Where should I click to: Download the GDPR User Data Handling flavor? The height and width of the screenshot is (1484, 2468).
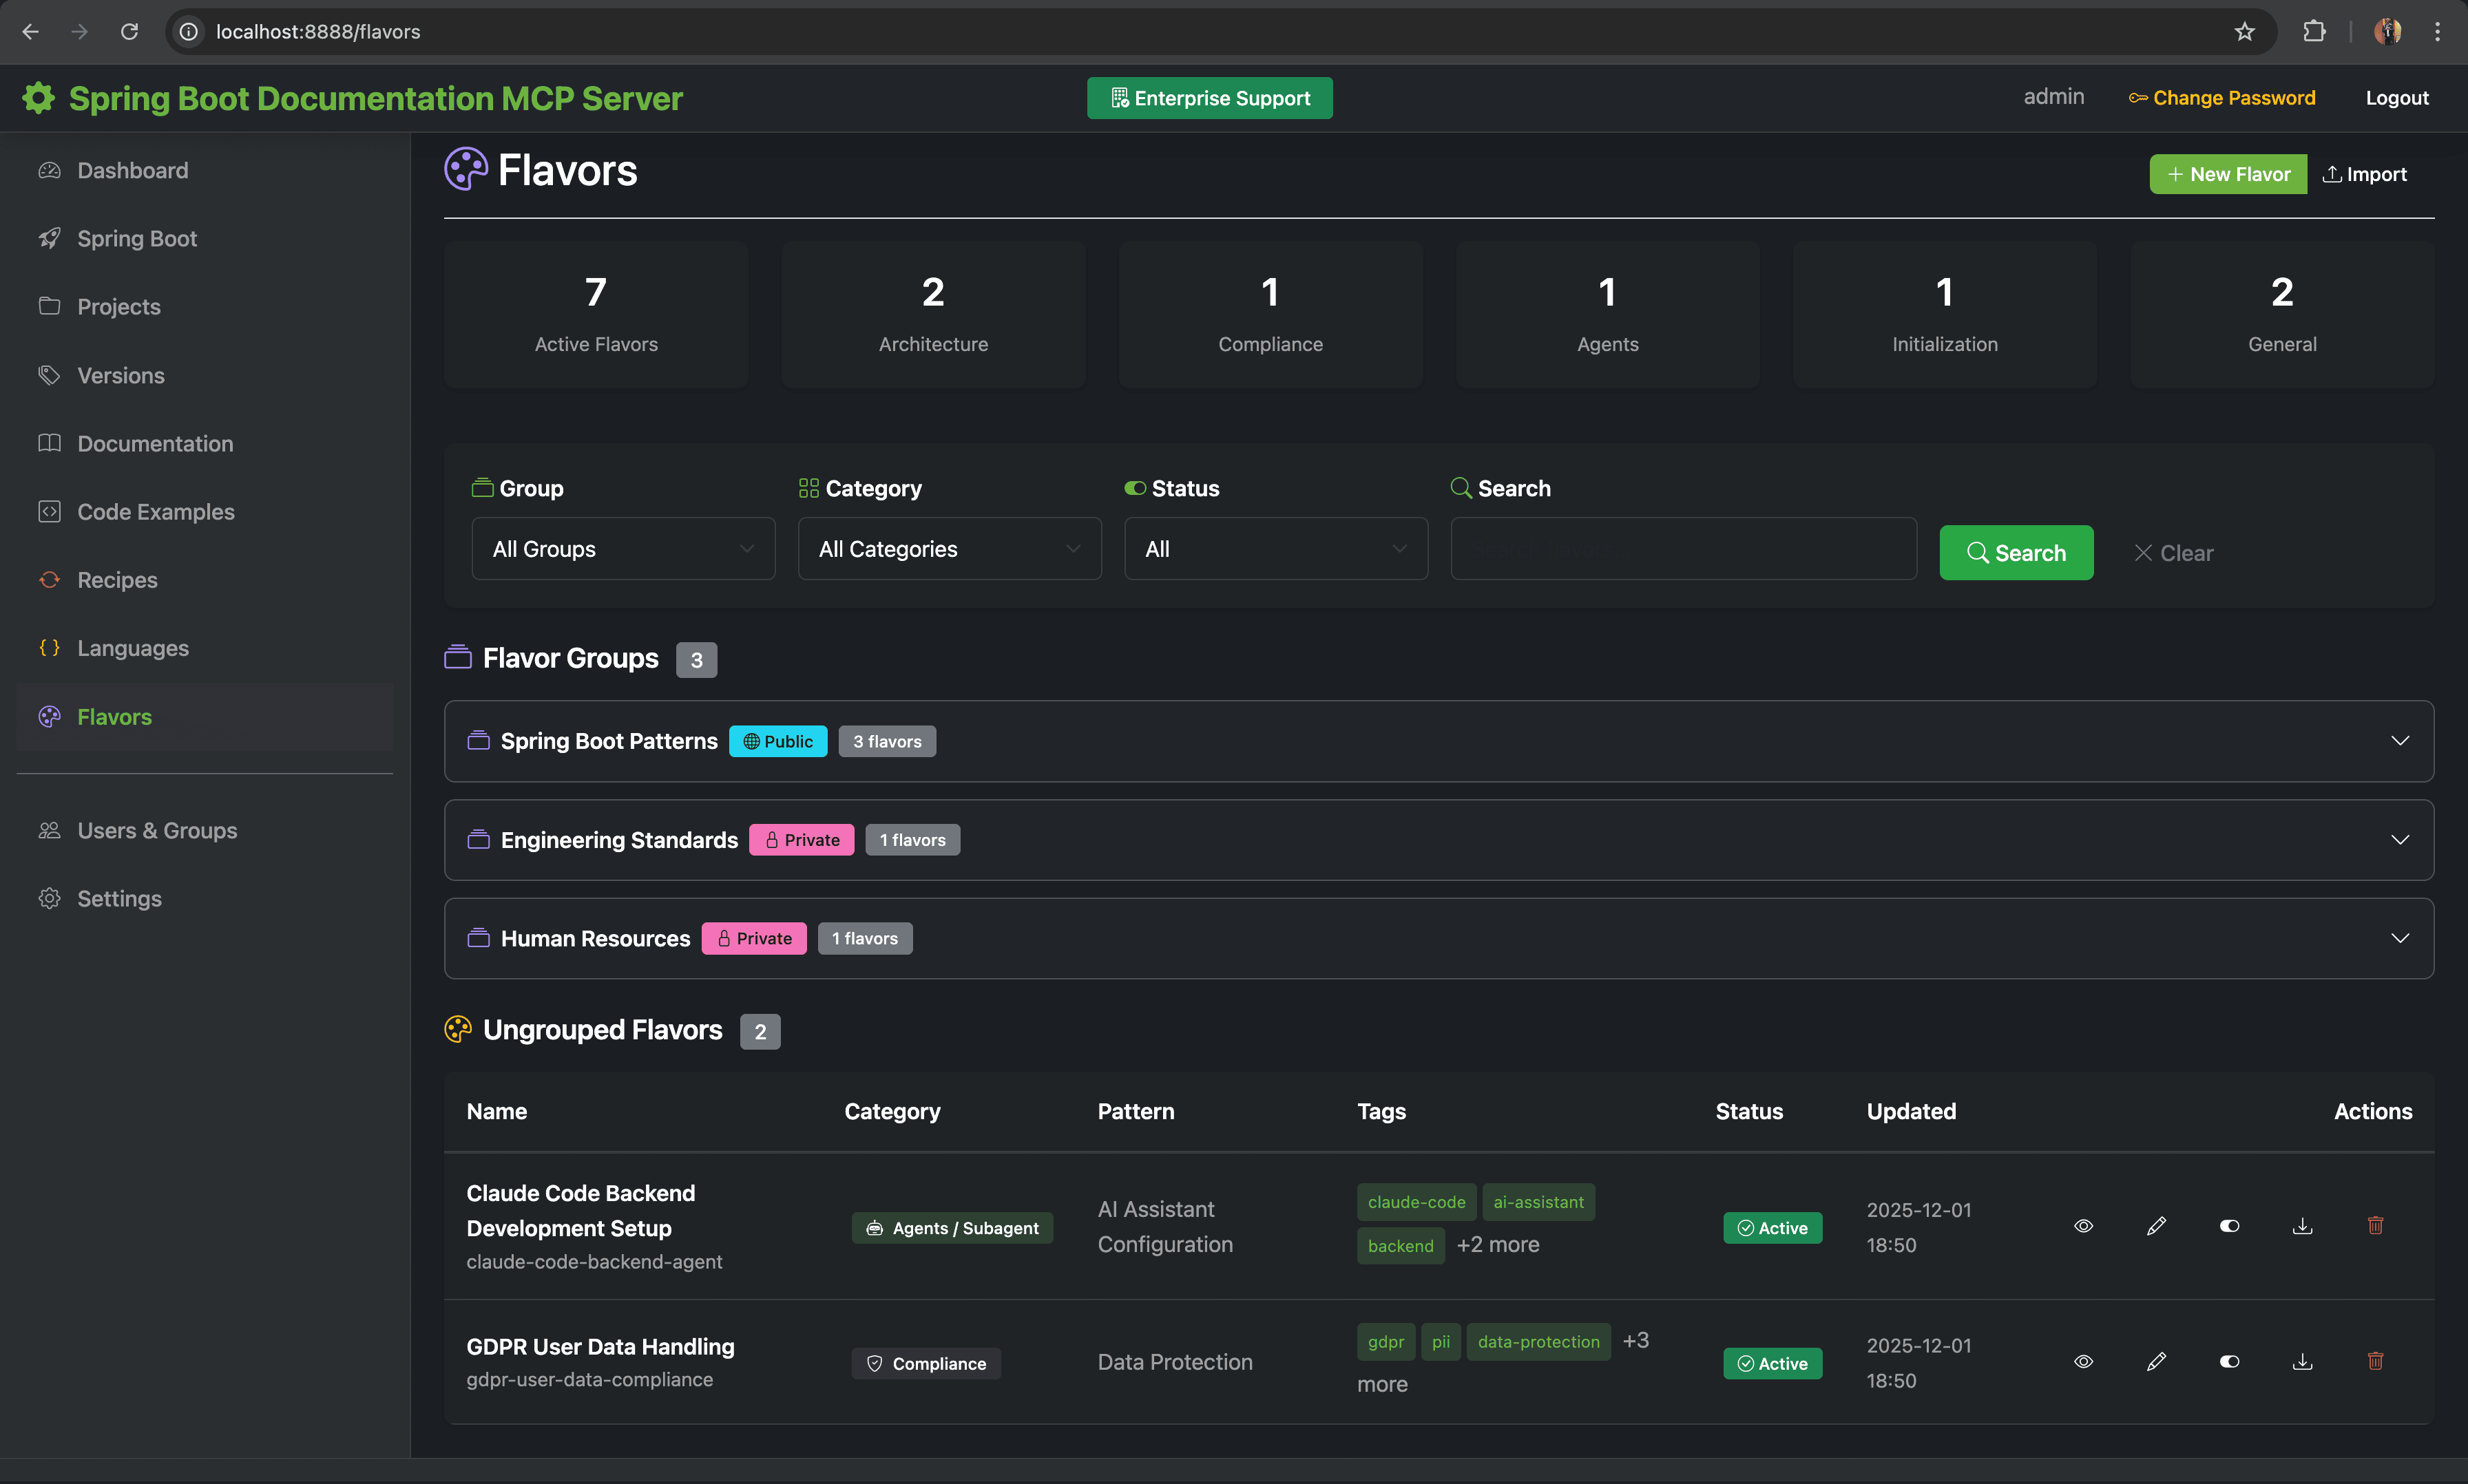[x=2302, y=1362]
